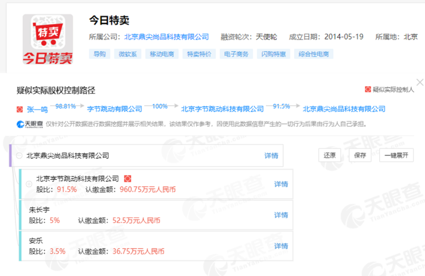Click the 今日特卖 app logo thumbnail
This screenshot has height=276, width=425.
48,40
